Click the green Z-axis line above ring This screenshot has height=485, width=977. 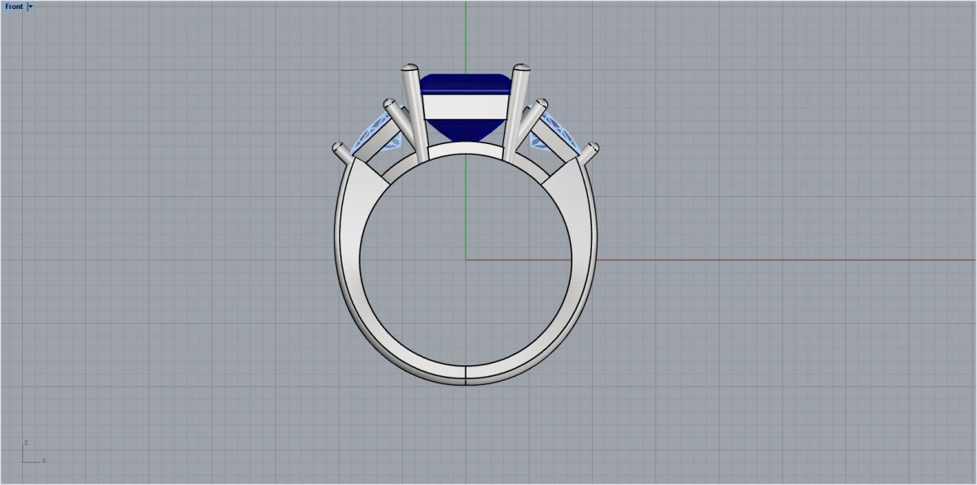466,33
